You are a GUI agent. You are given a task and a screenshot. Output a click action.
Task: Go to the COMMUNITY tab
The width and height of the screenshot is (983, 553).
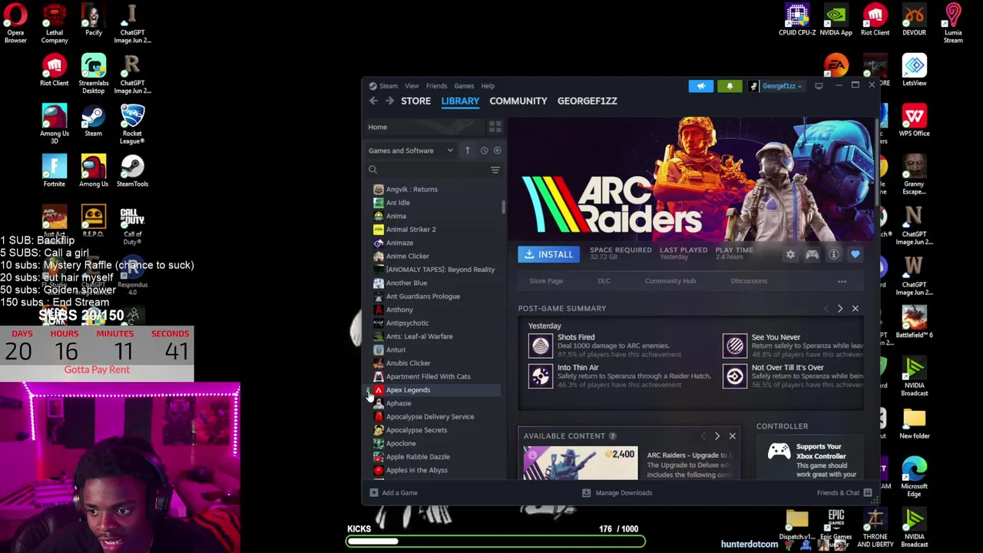(518, 101)
